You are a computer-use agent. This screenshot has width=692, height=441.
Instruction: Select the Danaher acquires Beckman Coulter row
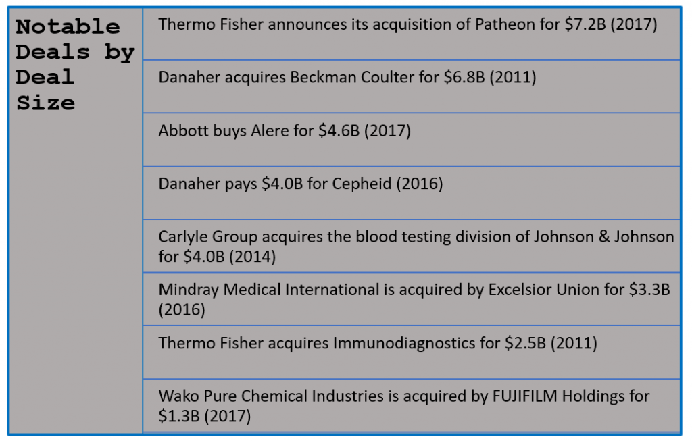click(412, 87)
